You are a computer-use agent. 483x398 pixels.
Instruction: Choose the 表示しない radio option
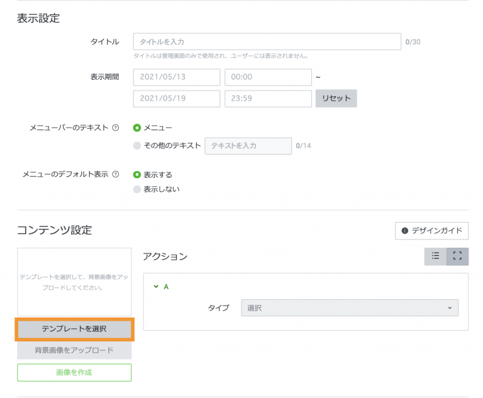[137, 189]
